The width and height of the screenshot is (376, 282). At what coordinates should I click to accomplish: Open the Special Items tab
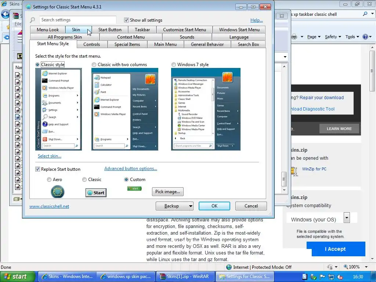[127, 44]
